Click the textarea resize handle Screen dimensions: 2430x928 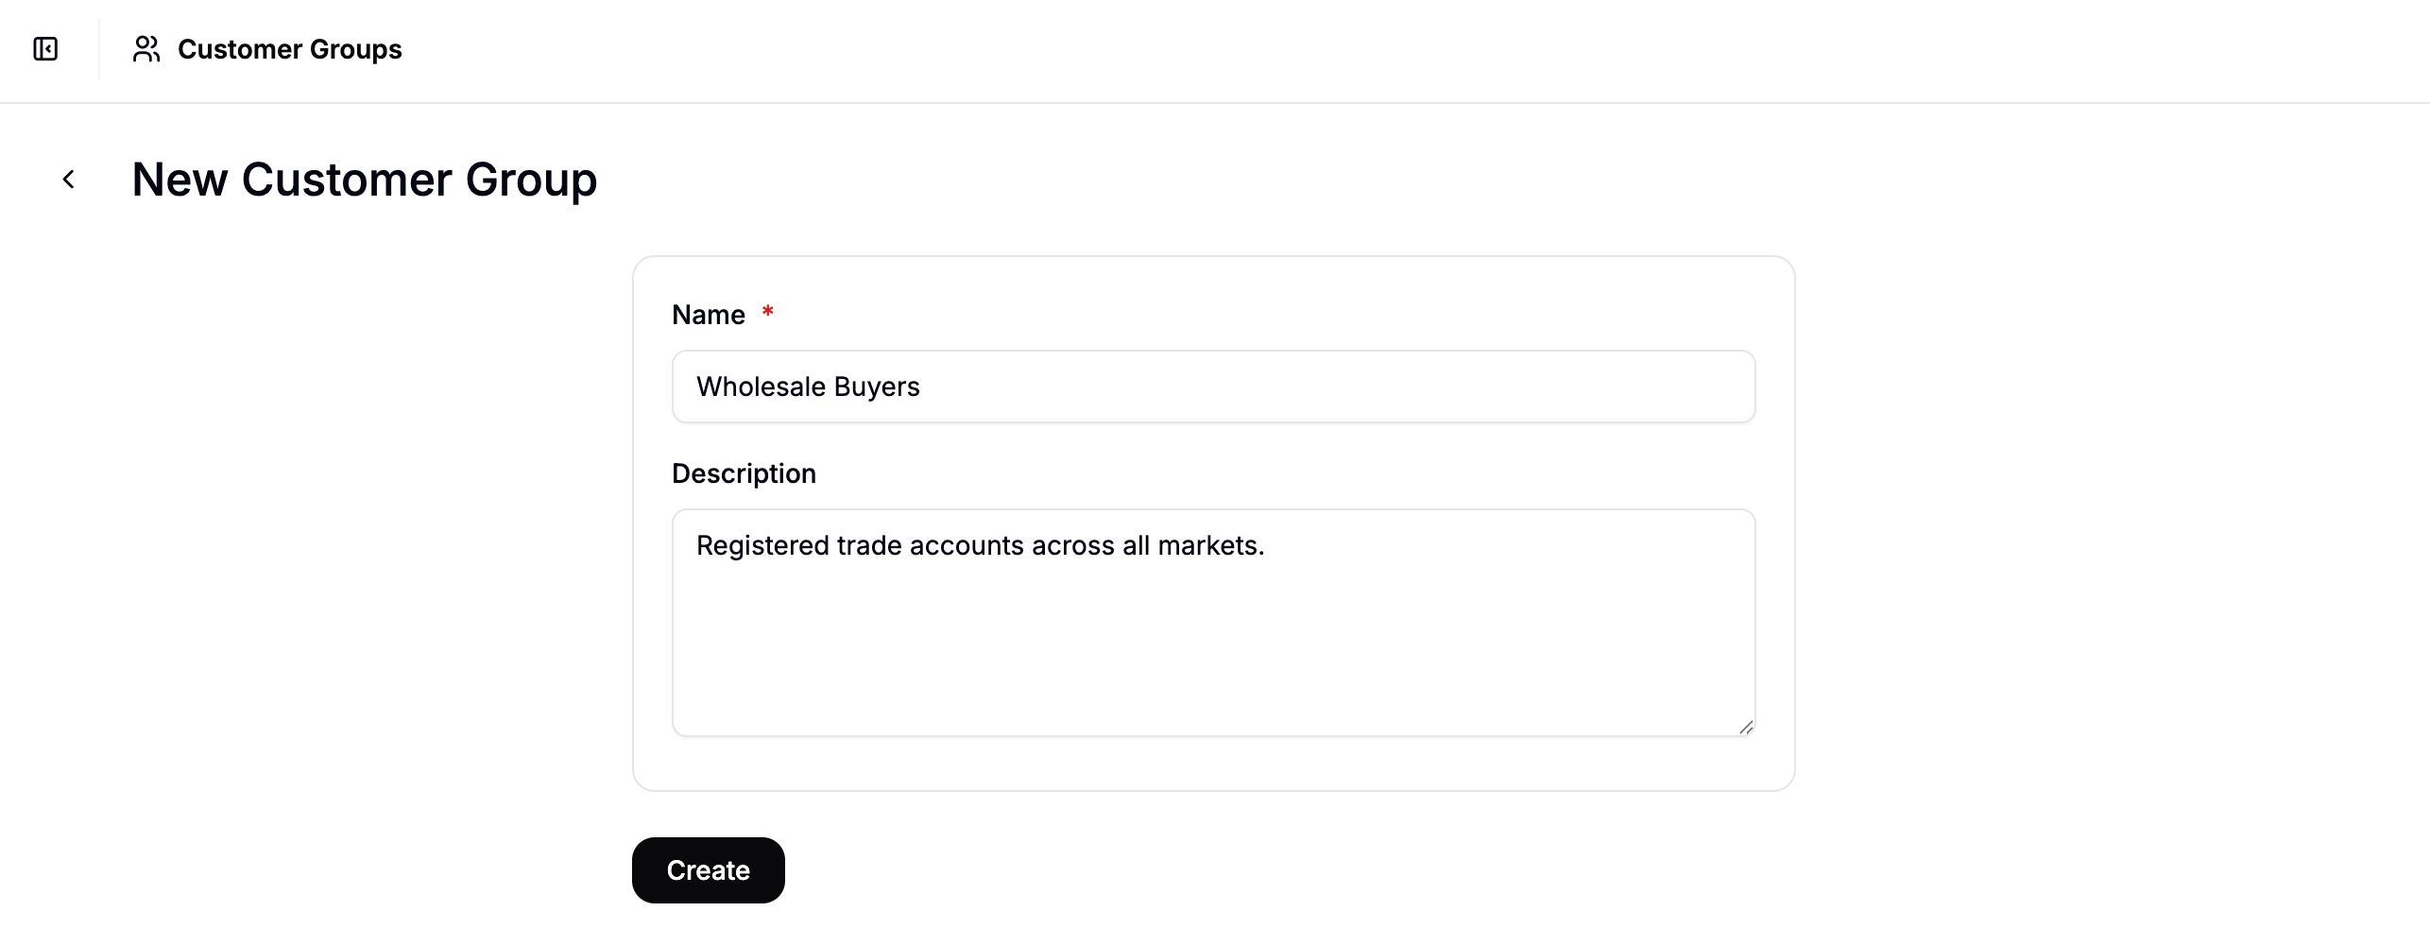pyautogui.click(x=1747, y=726)
